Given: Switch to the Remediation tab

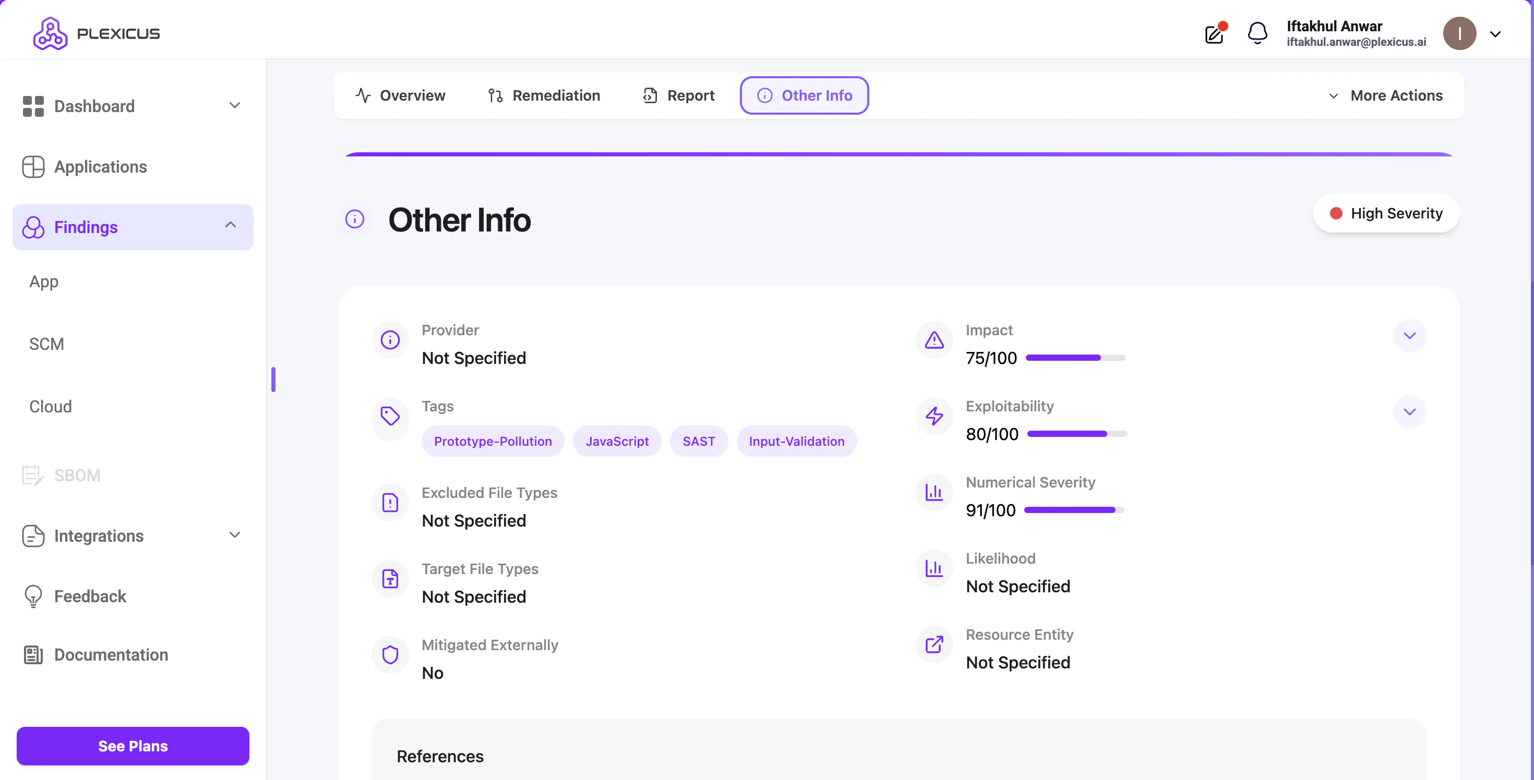Looking at the screenshot, I should tap(544, 95).
